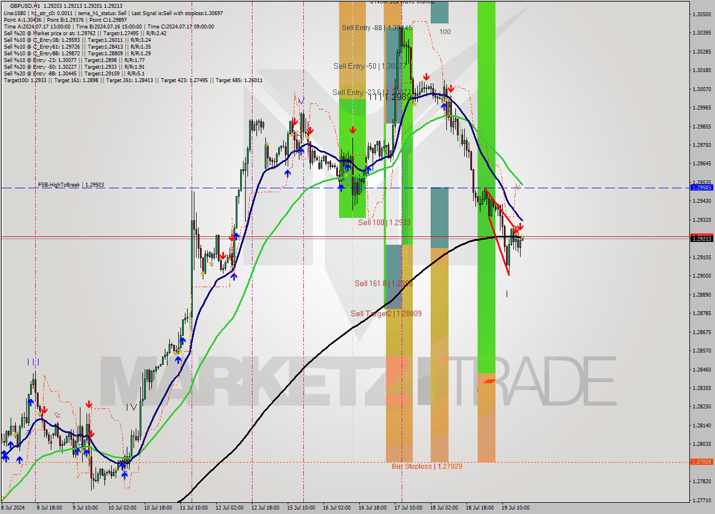This screenshot has width=715, height=514.
Task: Click the 1.28460 price axis value
Action: [x=702, y=369]
